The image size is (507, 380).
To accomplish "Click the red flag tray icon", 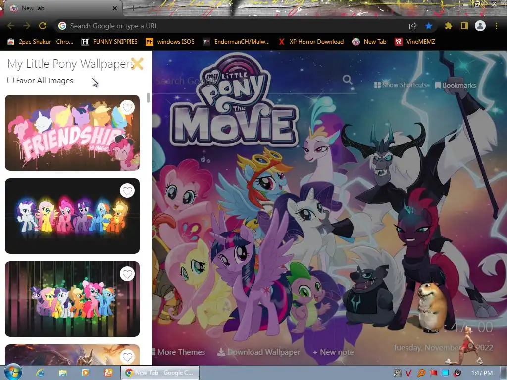I will pos(433,373).
